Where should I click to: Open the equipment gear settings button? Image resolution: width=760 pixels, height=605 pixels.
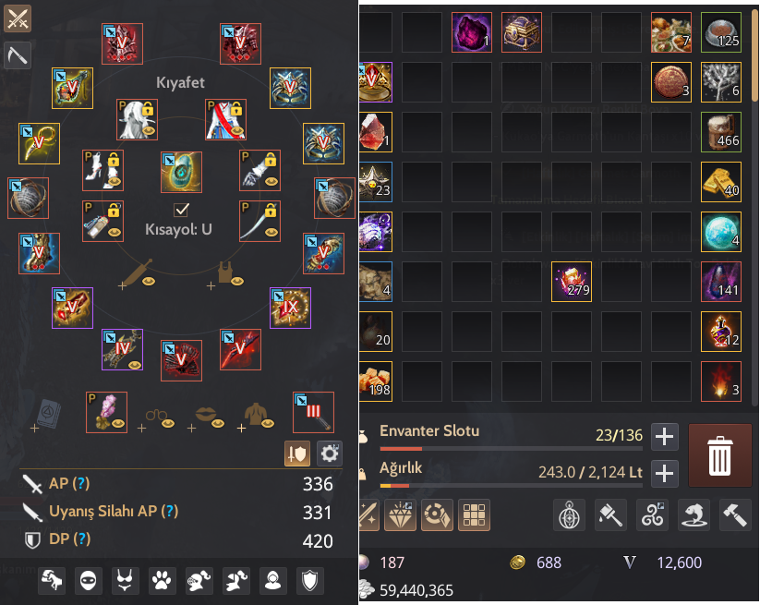(x=330, y=454)
